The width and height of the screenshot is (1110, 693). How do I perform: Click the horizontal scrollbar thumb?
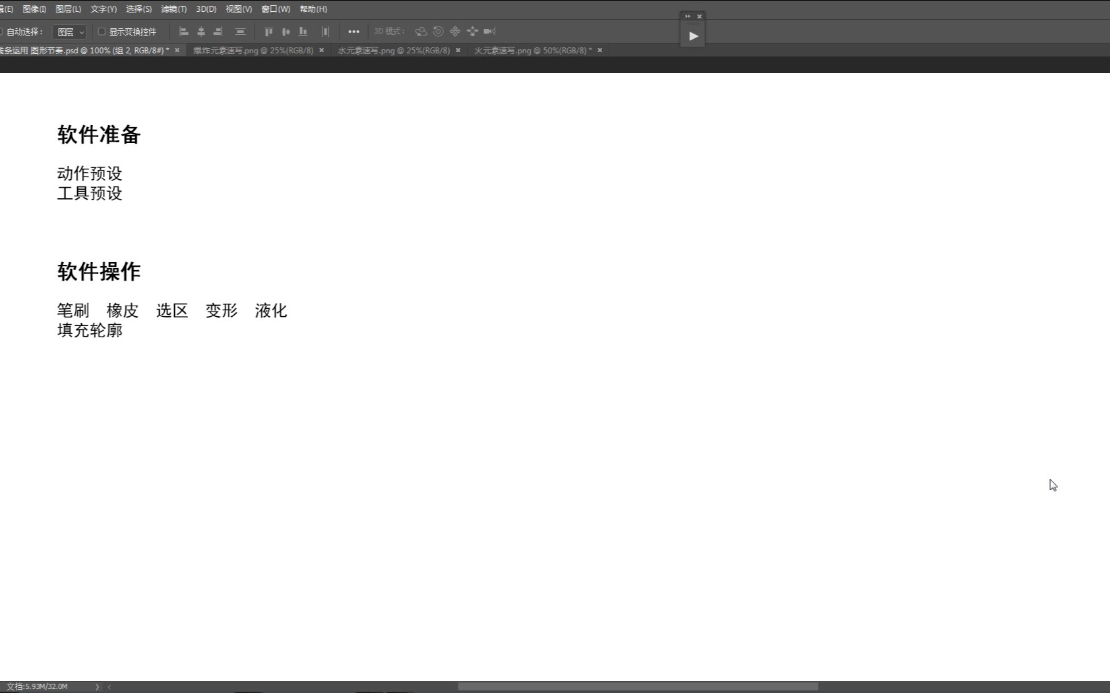click(x=638, y=686)
